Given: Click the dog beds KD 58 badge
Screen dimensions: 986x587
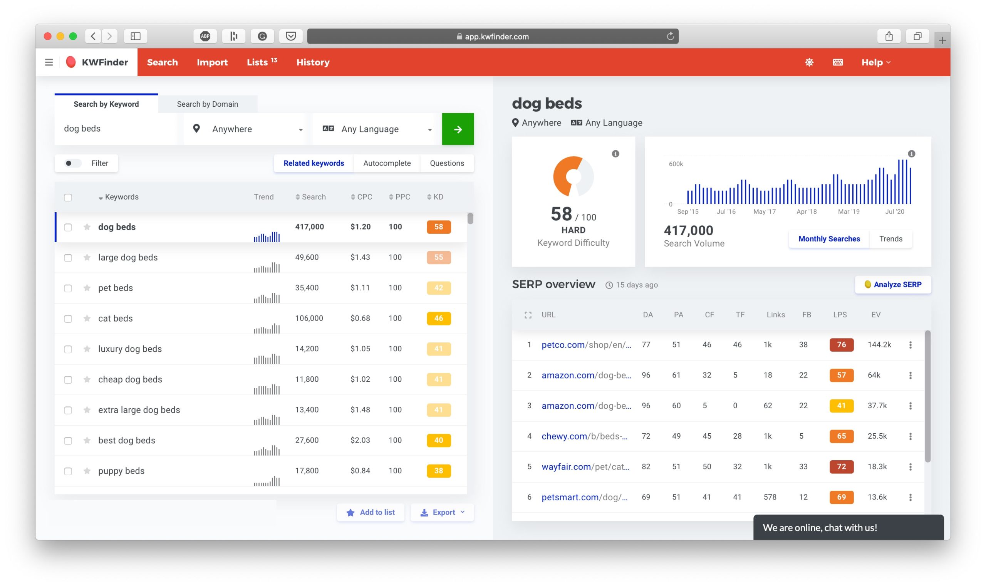Looking at the screenshot, I should pyautogui.click(x=439, y=226).
